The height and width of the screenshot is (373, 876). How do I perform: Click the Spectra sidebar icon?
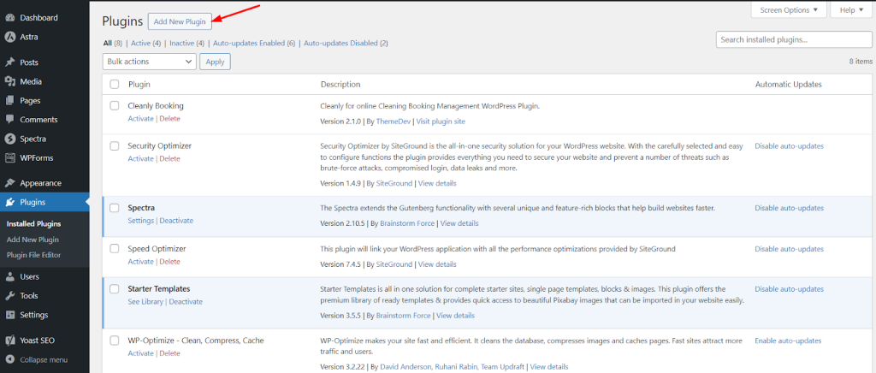coord(9,139)
